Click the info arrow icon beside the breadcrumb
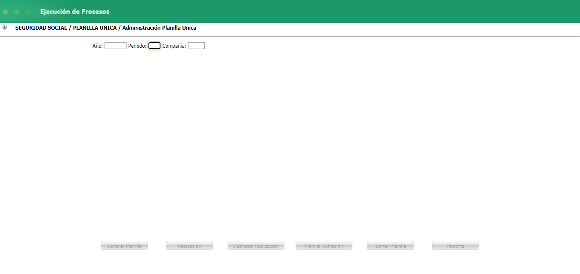580x274 pixels. coord(4,27)
